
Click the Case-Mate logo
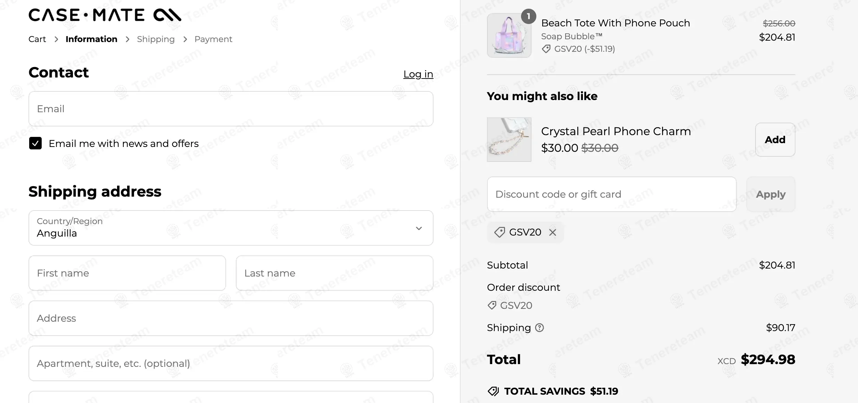click(x=105, y=15)
